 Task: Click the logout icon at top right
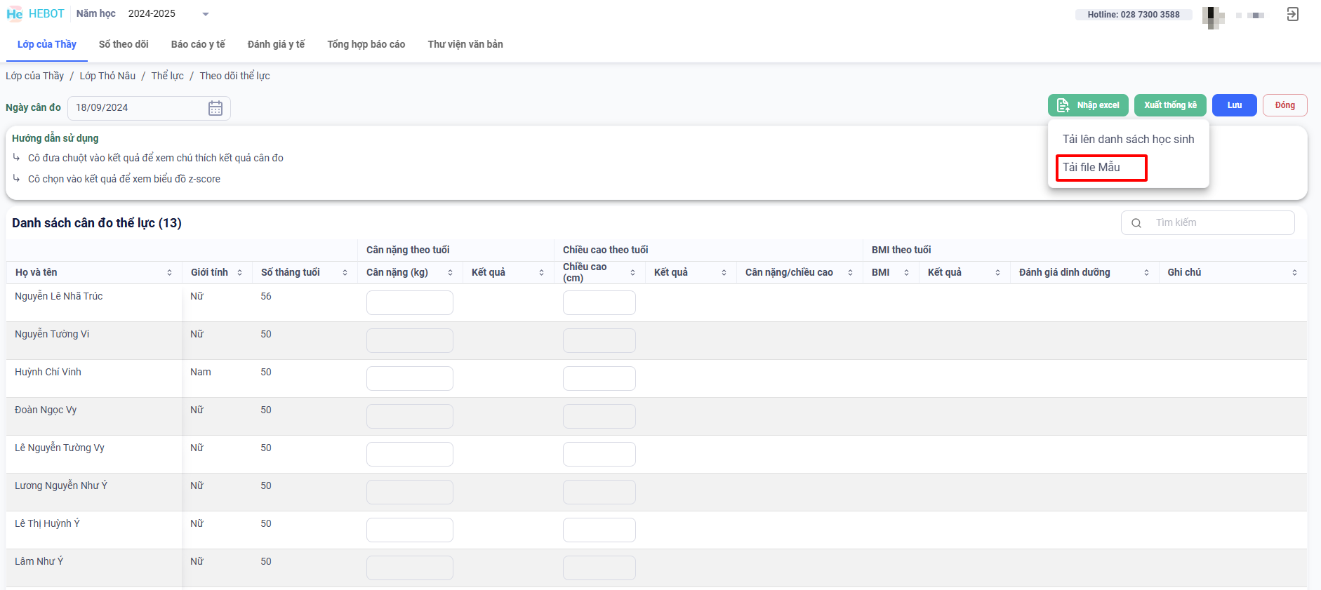pyautogui.click(x=1292, y=14)
